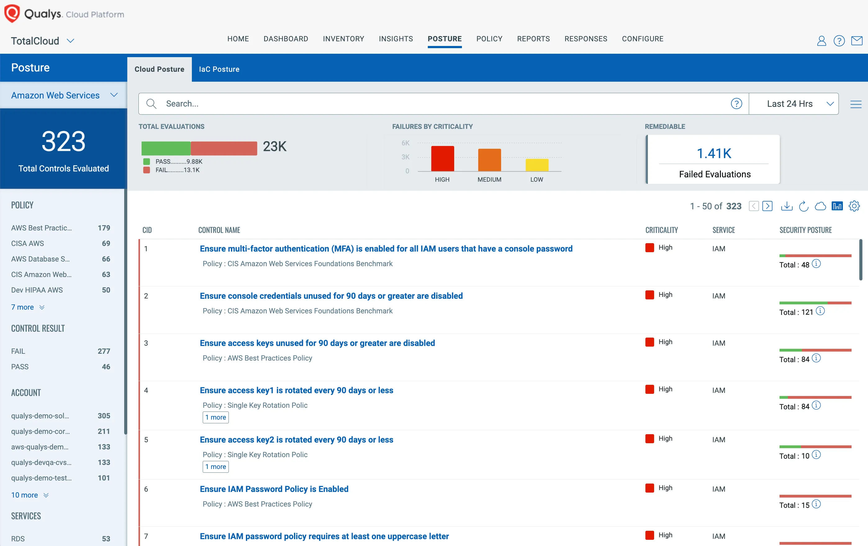868x546 pixels.
Task: Click the red HIGH criticality bar
Action: (442, 159)
